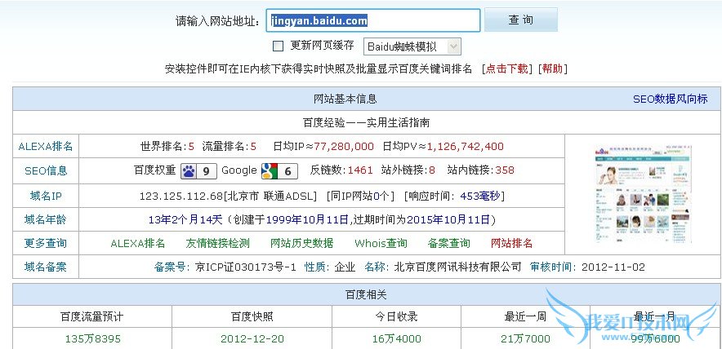Click backlink count 1461
This screenshot has height=349, width=722.
coord(360,170)
